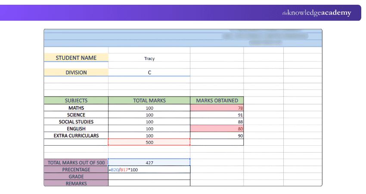Click The Knowledge Academy logo
Image resolution: width=366 pixels, height=194 pixels.
pyautogui.click(x=316, y=13)
